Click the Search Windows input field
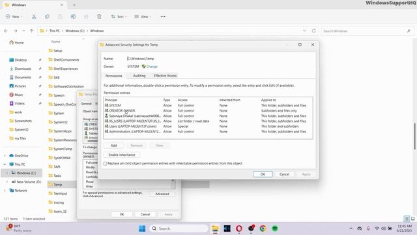 [364, 31]
